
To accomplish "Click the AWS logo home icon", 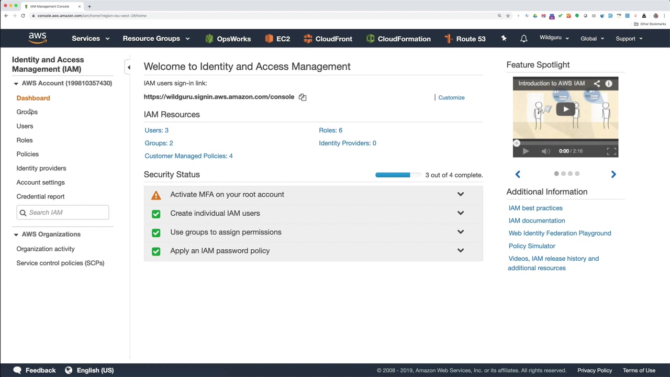I will (x=38, y=38).
